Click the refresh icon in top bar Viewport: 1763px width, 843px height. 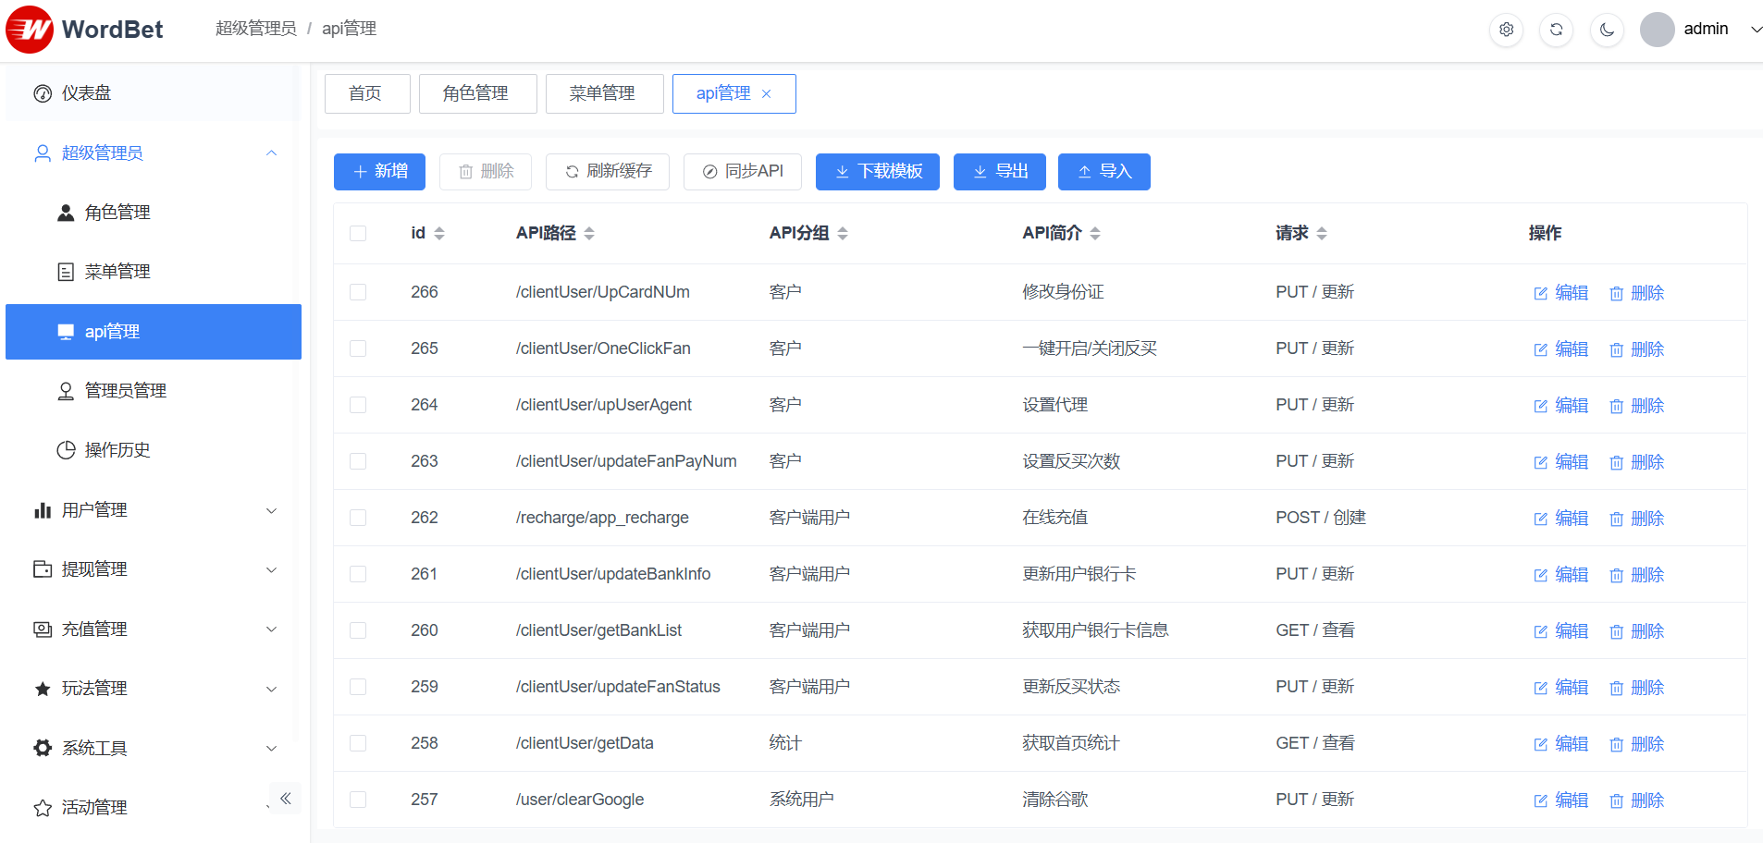[x=1556, y=30]
